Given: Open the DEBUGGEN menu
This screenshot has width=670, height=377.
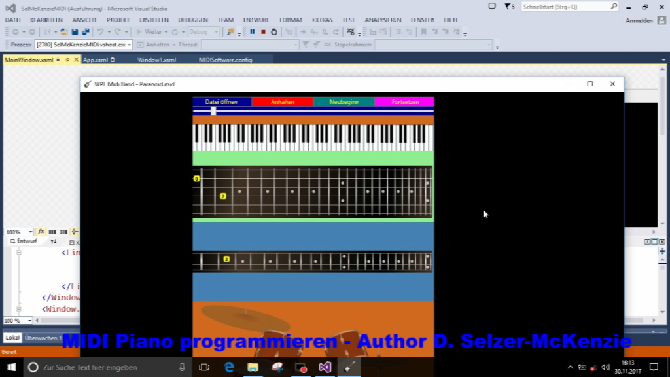Looking at the screenshot, I should (x=193, y=20).
